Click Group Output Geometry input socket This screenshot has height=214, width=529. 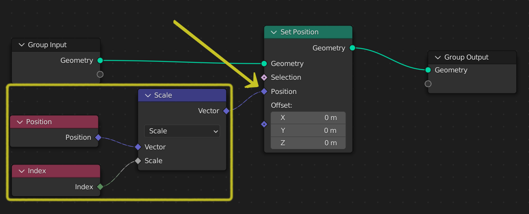pyautogui.click(x=428, y=70)
